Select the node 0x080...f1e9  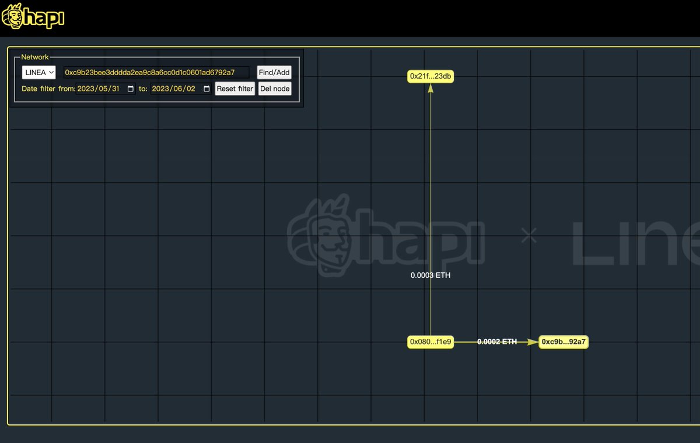[430, 342]
